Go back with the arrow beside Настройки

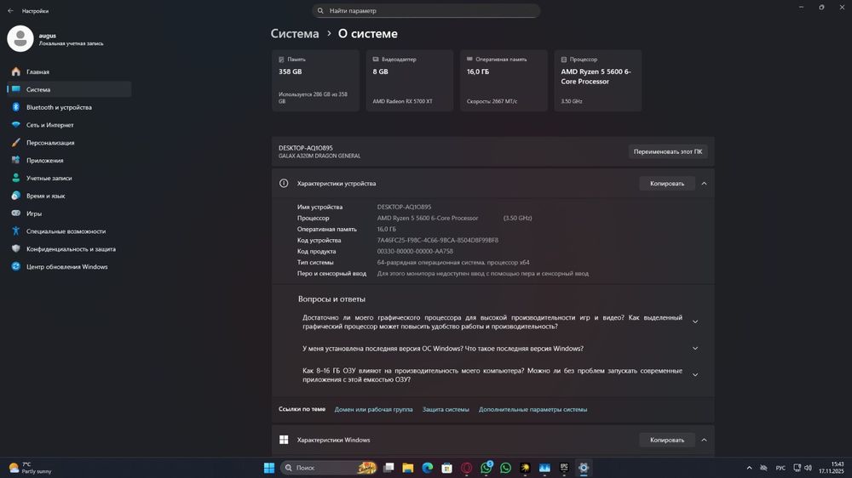(10, 11)
